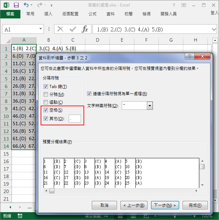Click the 完成 finish button
The width and height of the screenshot is (219, 220).
coord(195,205)
